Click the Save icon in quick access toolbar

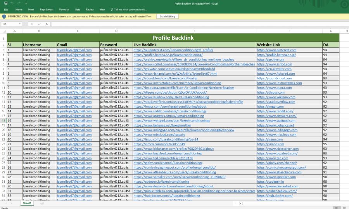[x=6, y=3]
